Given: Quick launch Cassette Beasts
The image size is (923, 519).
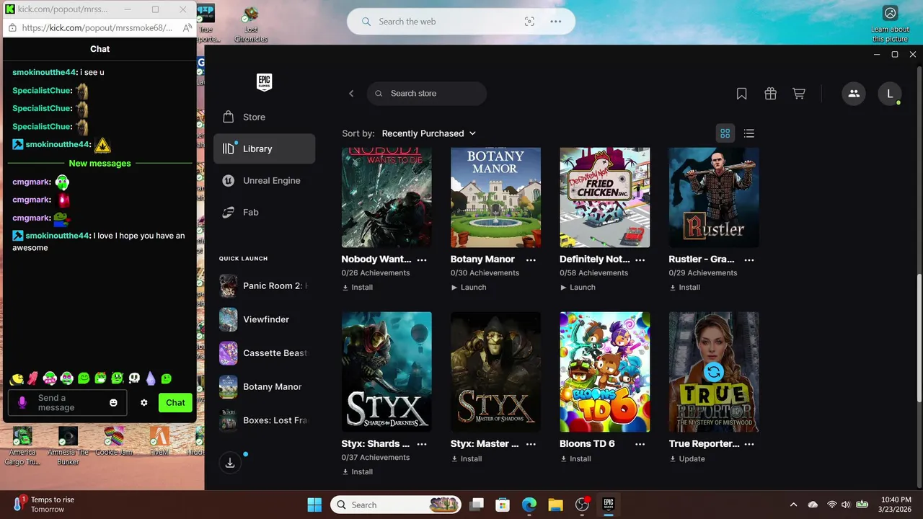Looking at the screenshot, I should 264,353.
